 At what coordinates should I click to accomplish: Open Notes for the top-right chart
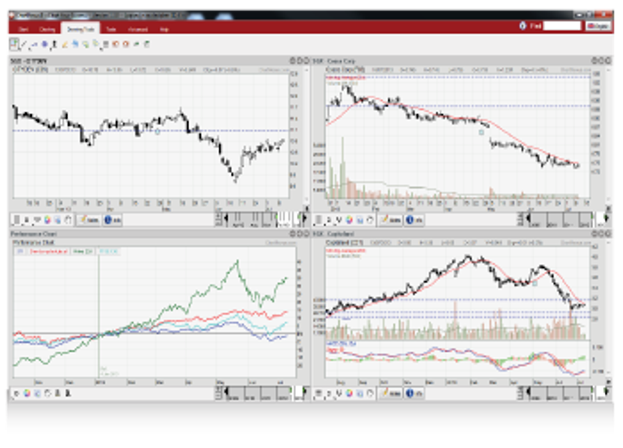point(390,220)
